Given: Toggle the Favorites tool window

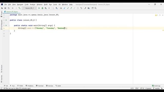Looking at the screenshot, I should [x=2, y=79].
